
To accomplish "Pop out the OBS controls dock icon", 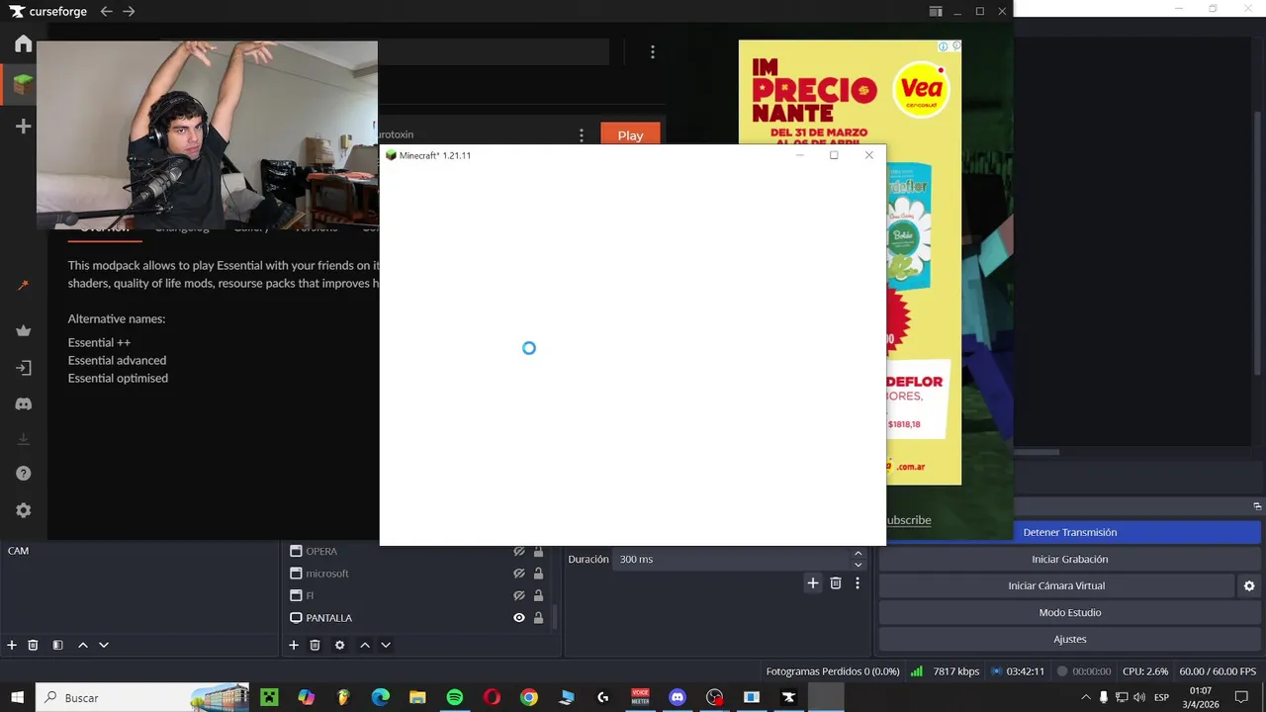I will [x=1257, y=506].
